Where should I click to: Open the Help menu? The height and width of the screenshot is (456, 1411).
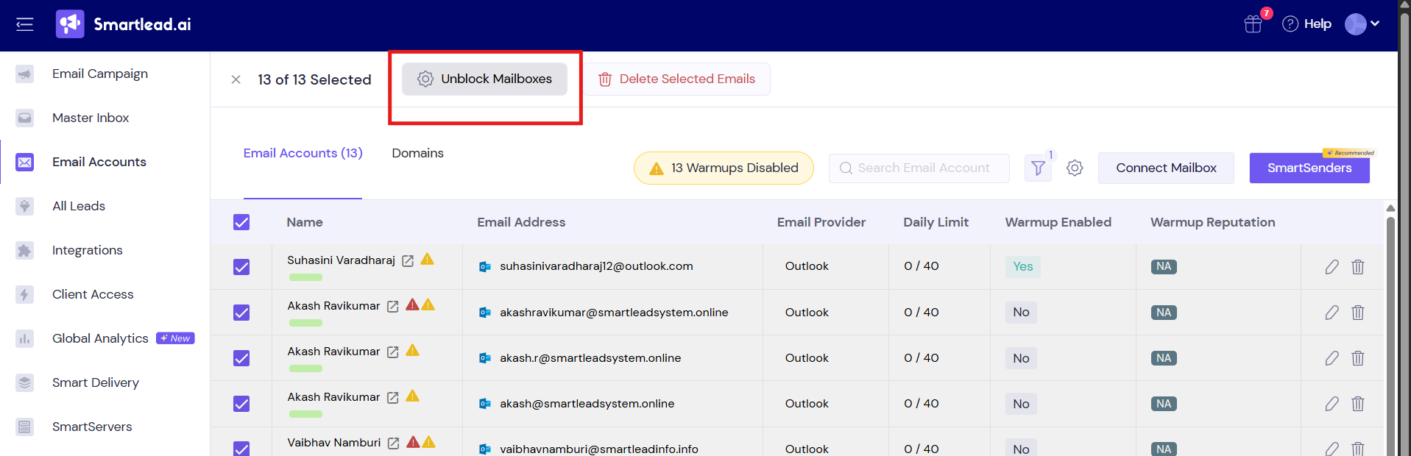1306,24
